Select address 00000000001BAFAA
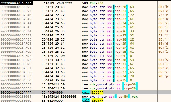The image size is (171, 102). [16, 23]
